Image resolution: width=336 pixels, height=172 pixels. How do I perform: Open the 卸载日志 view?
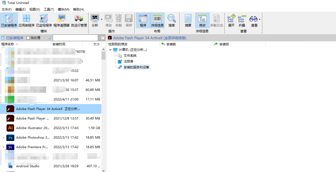pyautogui.click(x=217, y=21)
